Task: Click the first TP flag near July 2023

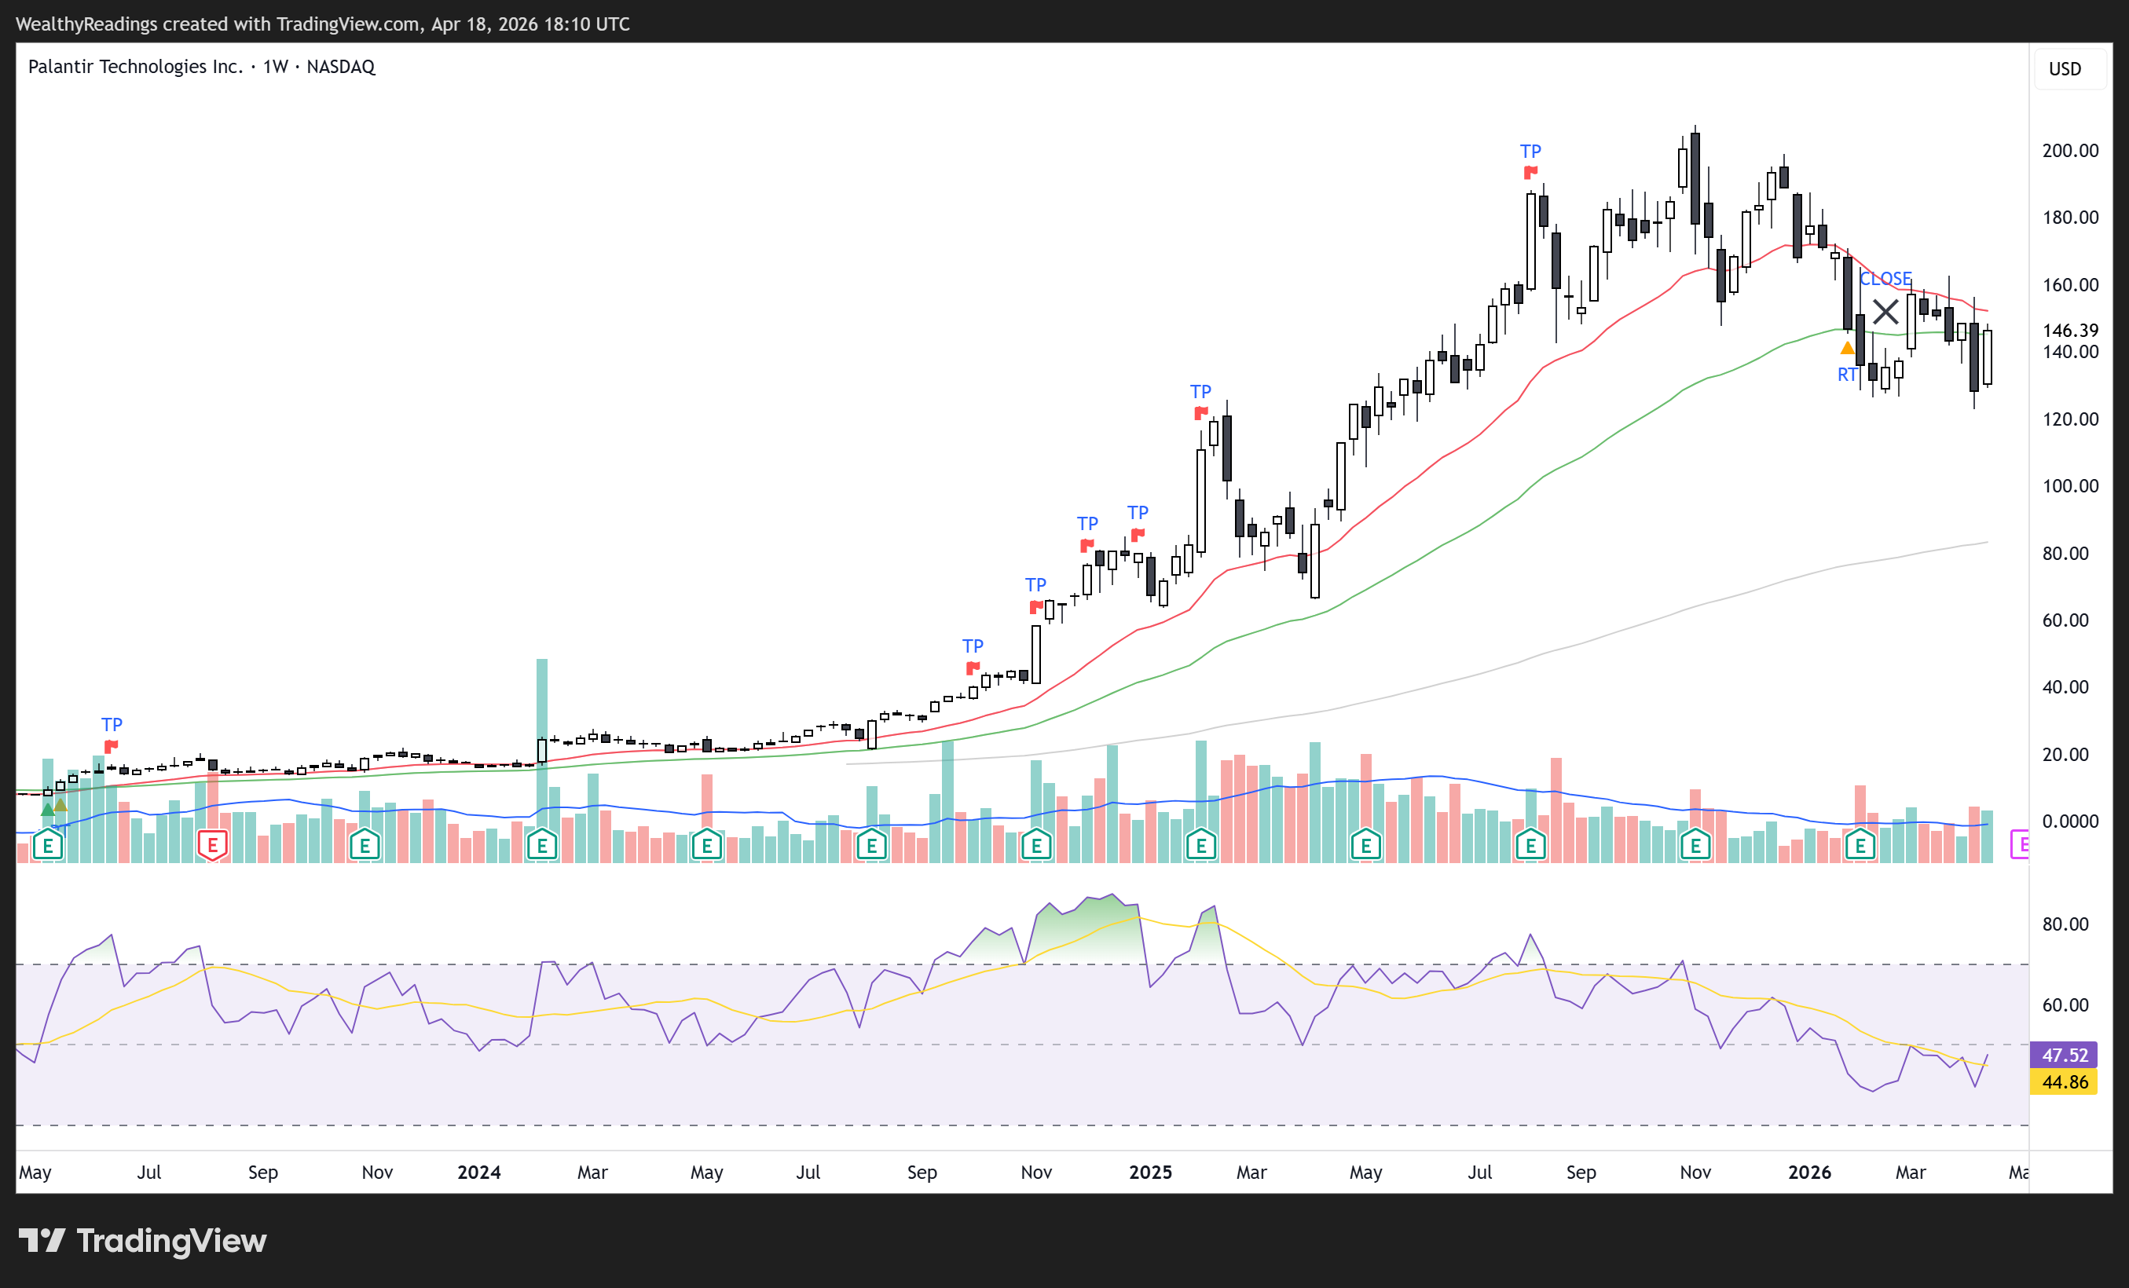Action: pos(111,745)
